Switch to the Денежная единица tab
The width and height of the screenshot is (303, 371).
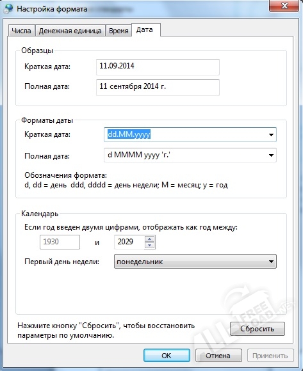coord(70,31)
